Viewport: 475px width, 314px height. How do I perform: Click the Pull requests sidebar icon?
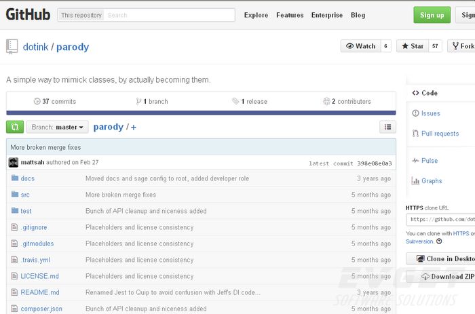point(415,133)
